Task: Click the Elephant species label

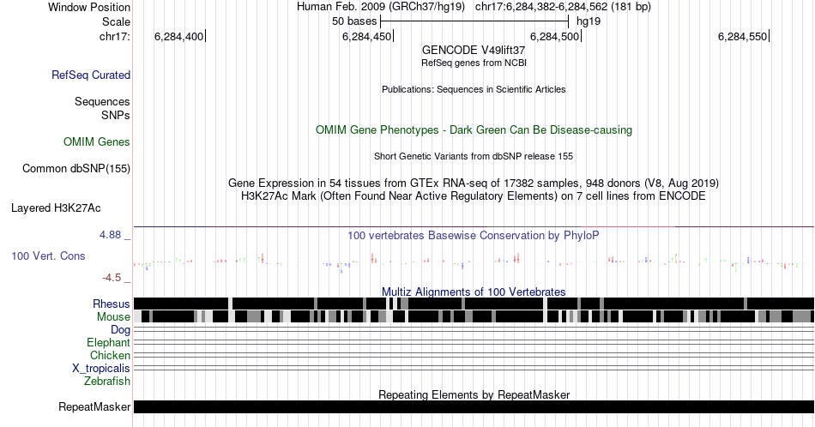Action: (x=108, y=342)
